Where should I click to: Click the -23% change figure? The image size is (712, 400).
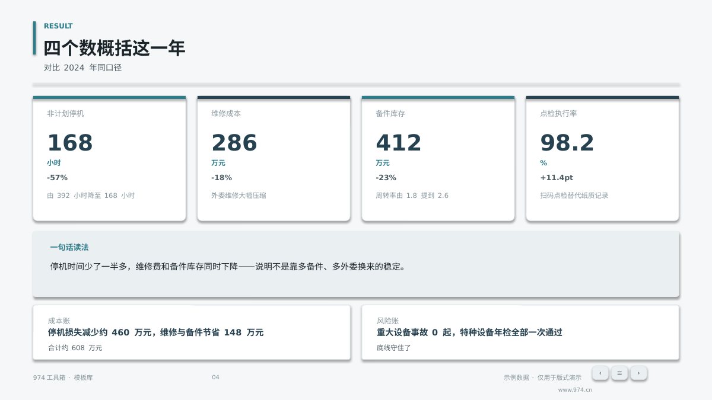pyautogui.click(x=386, y=178)
